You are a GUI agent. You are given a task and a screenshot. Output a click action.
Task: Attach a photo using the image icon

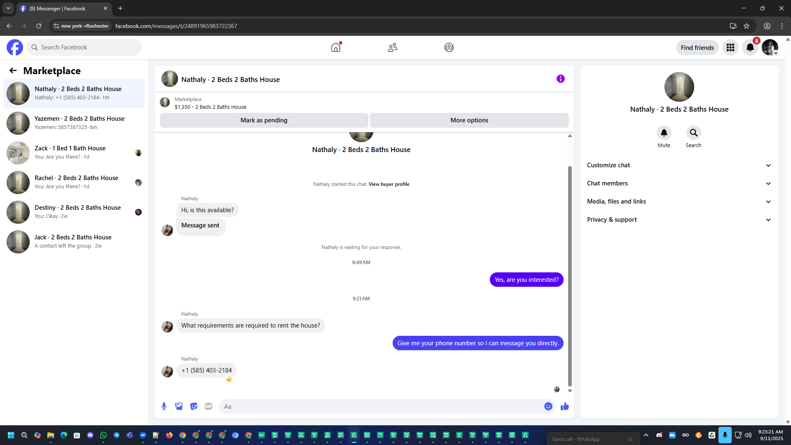tap(179, 406)
